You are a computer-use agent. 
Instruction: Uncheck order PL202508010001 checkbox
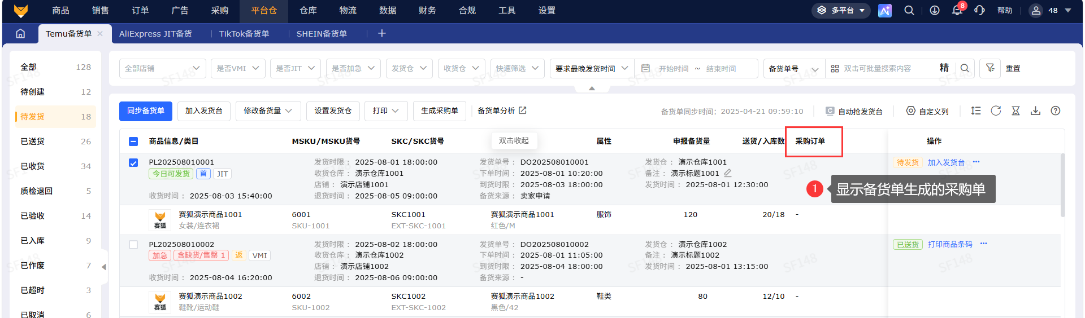pos(133,163)
